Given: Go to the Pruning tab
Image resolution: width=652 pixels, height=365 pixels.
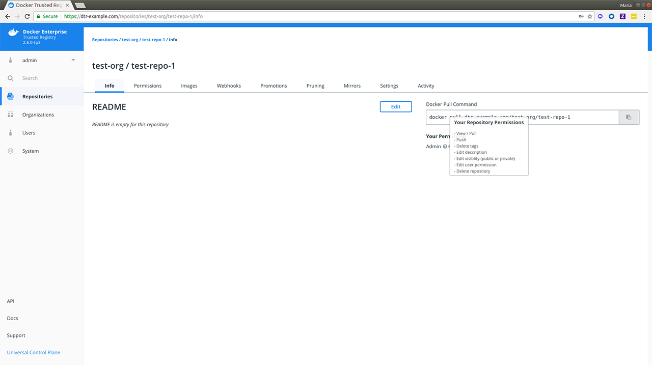Looking at the screenshot, I should pos(315,86).
